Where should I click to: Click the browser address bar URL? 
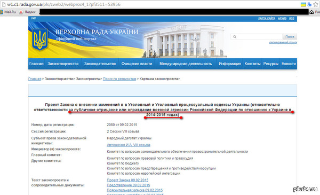(64, 4)
